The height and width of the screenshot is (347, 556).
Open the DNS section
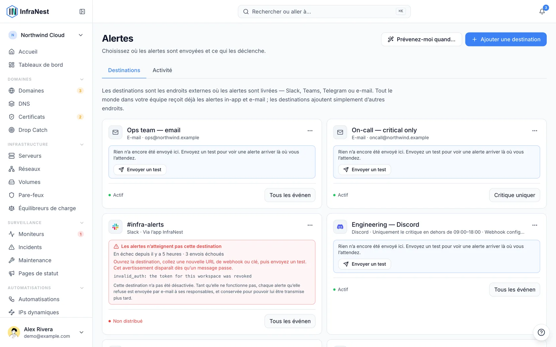point(46,104)
